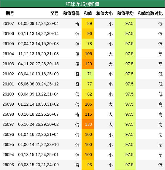The height and width of the screenshot is (170, 165).
Task: Click winning numbers 11,12,13,19,20,31+03
Action: tap(38, 54)
